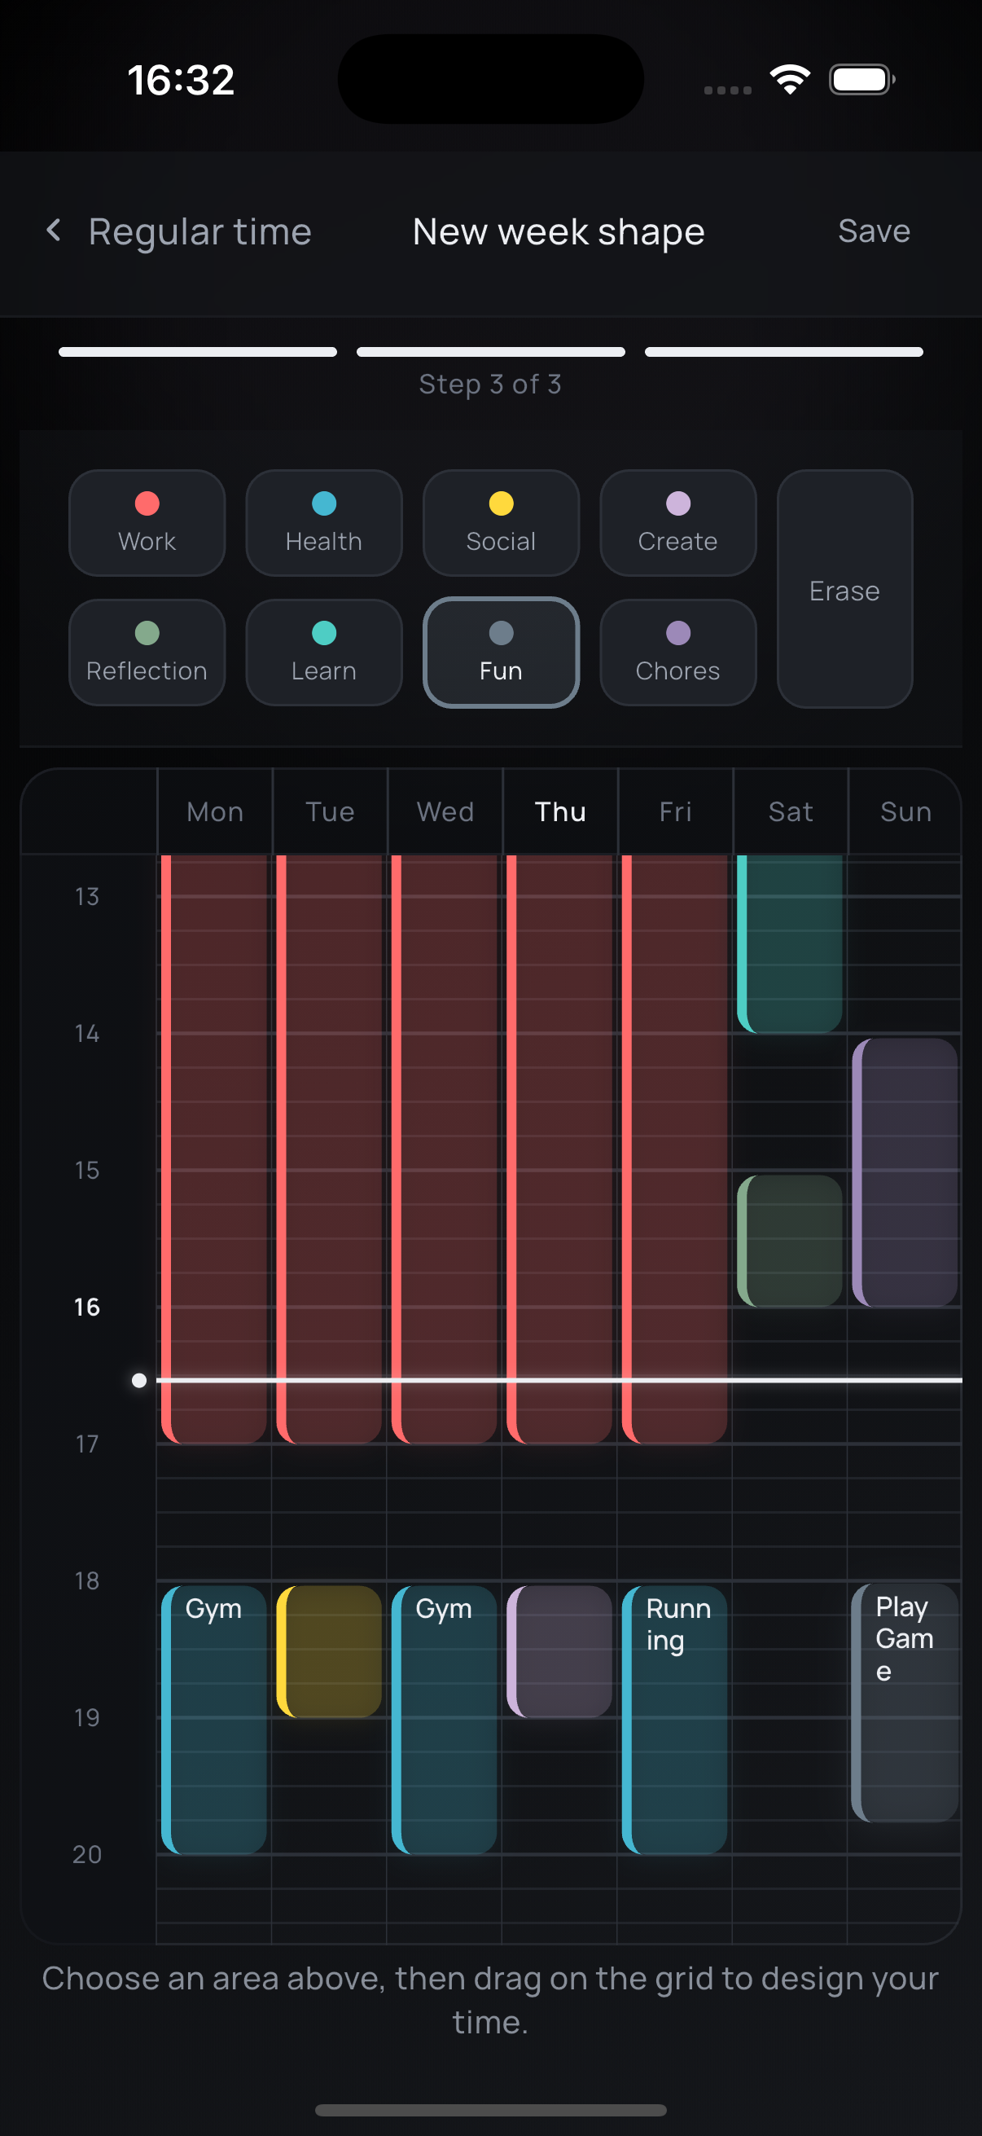This screenshot has height=2136, width=982.
Task: Select the Work area chip
Action: [147, 523]
